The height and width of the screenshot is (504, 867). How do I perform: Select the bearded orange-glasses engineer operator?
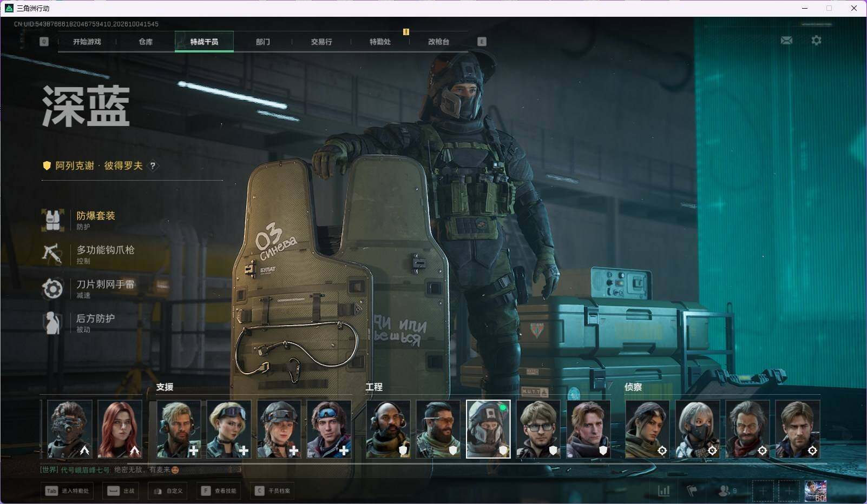coord(438,429)
